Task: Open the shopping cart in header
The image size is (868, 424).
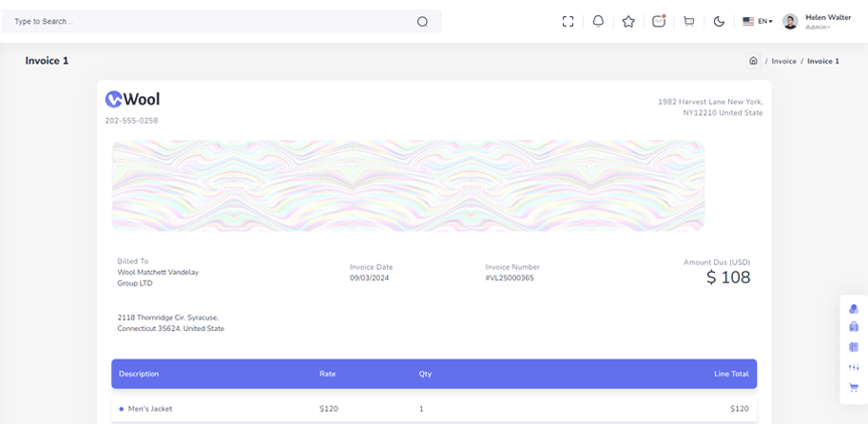Action: [688, 22]
